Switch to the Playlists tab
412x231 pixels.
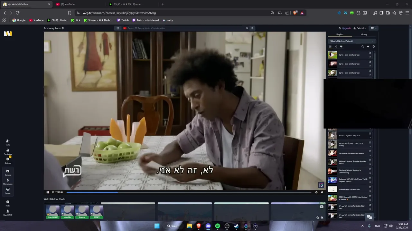(340, 34)
